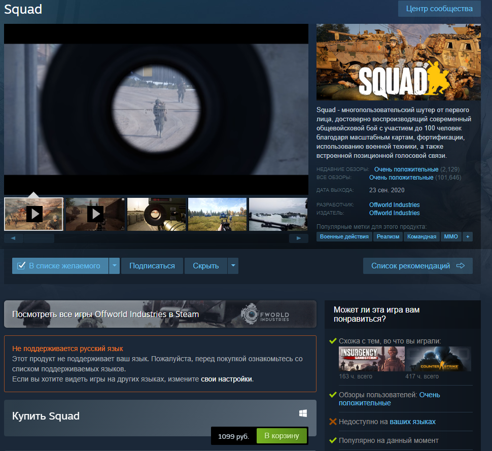Play the first video thumbnail with tanks
Image resolution: width=492 pixels, height=451 pixels.
33,214
